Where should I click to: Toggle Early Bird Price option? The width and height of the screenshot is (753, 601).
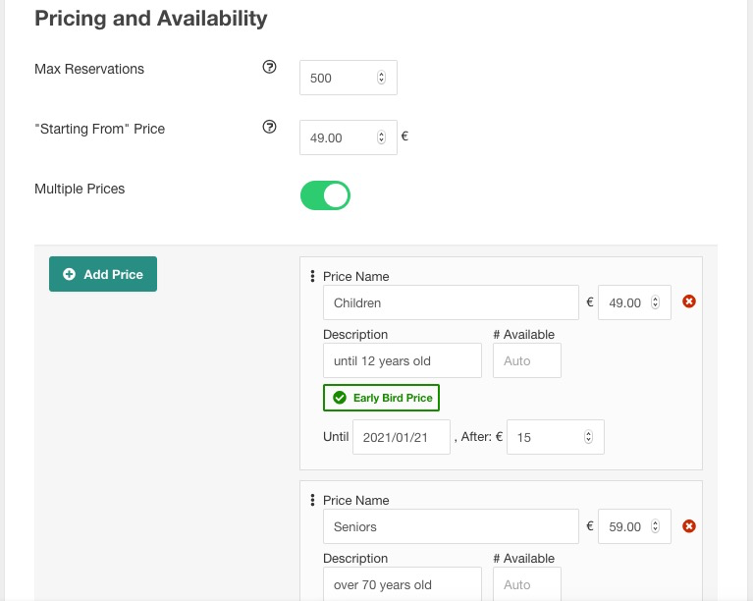pyautogui.click(x=381, y=398)
